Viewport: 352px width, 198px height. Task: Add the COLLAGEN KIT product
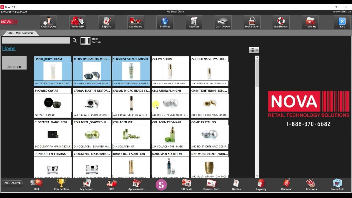pyautogui.click(x=131, y=134)
